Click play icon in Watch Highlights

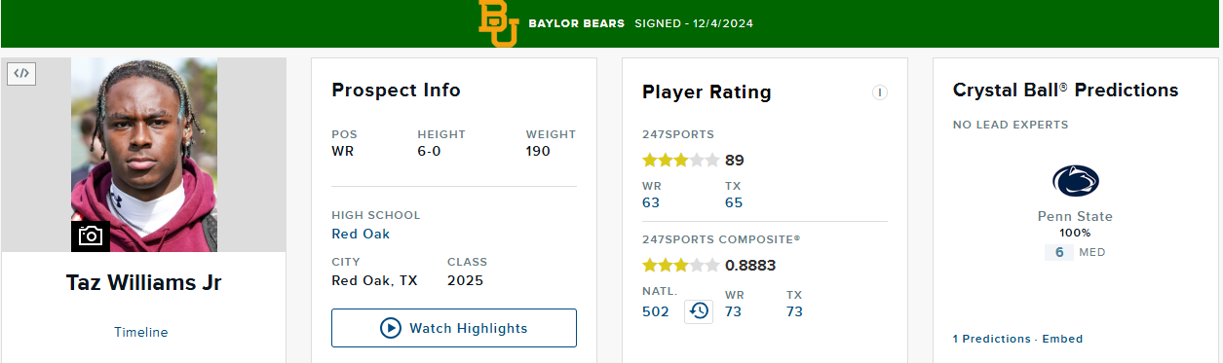[391, 328]
